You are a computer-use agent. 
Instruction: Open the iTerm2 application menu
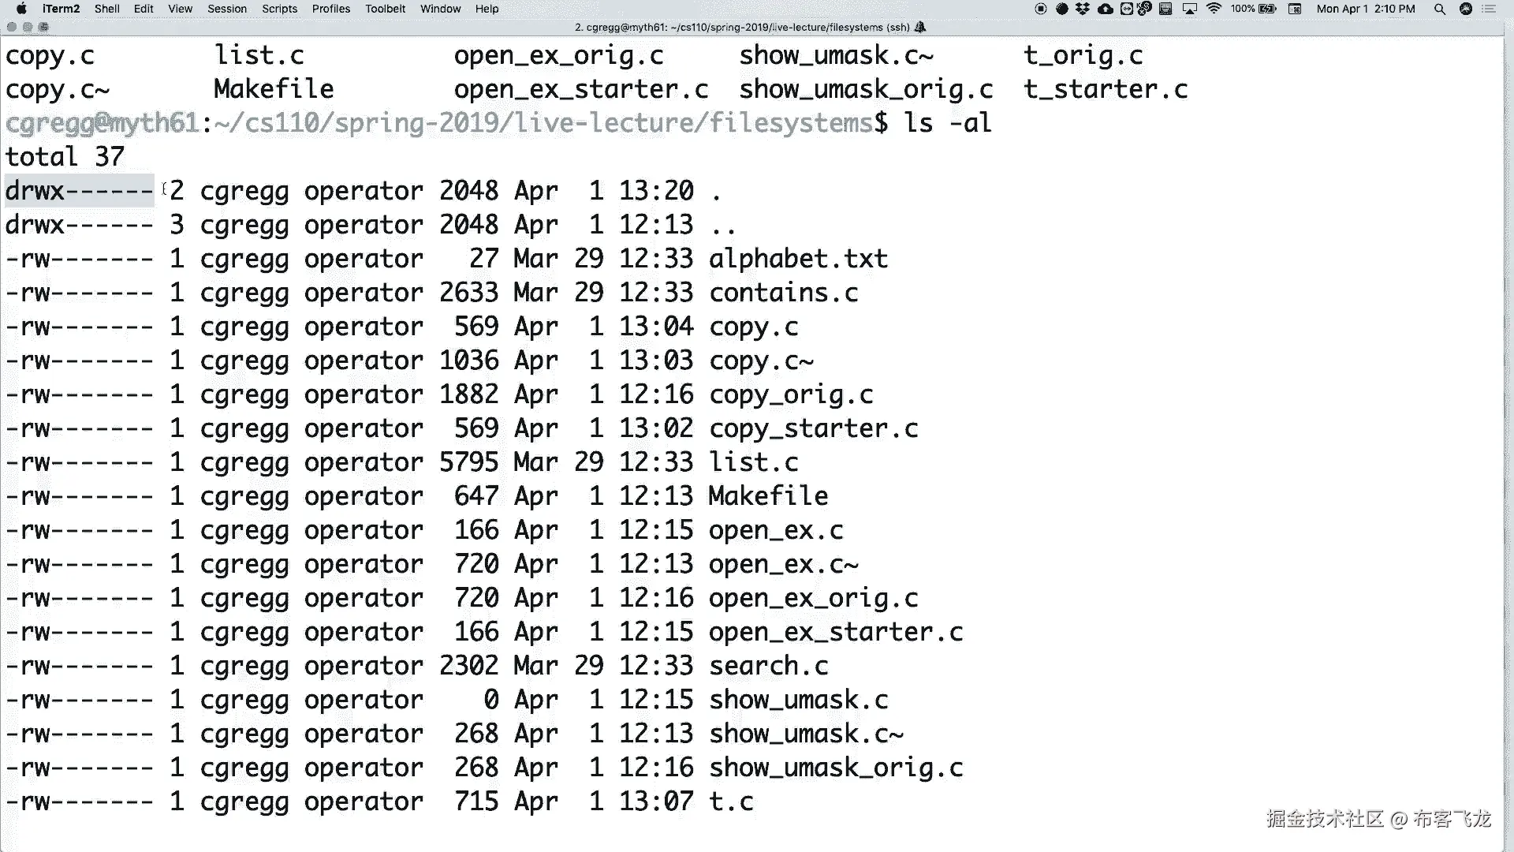(x=61, y=9)
